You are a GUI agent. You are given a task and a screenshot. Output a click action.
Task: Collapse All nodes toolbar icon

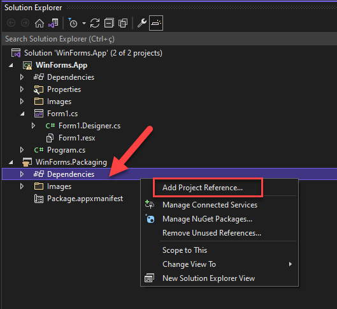coord(109,23)
